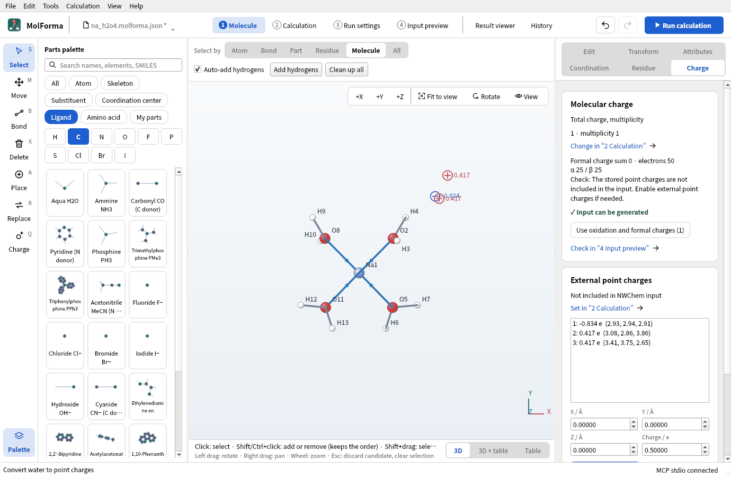Click the parts palette vertical scrollbar
Viewport: 731px width, 477px height.
pos(179,313)
